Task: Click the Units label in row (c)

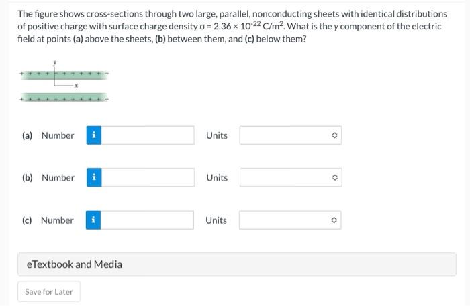Action: (x=217, y=220)
